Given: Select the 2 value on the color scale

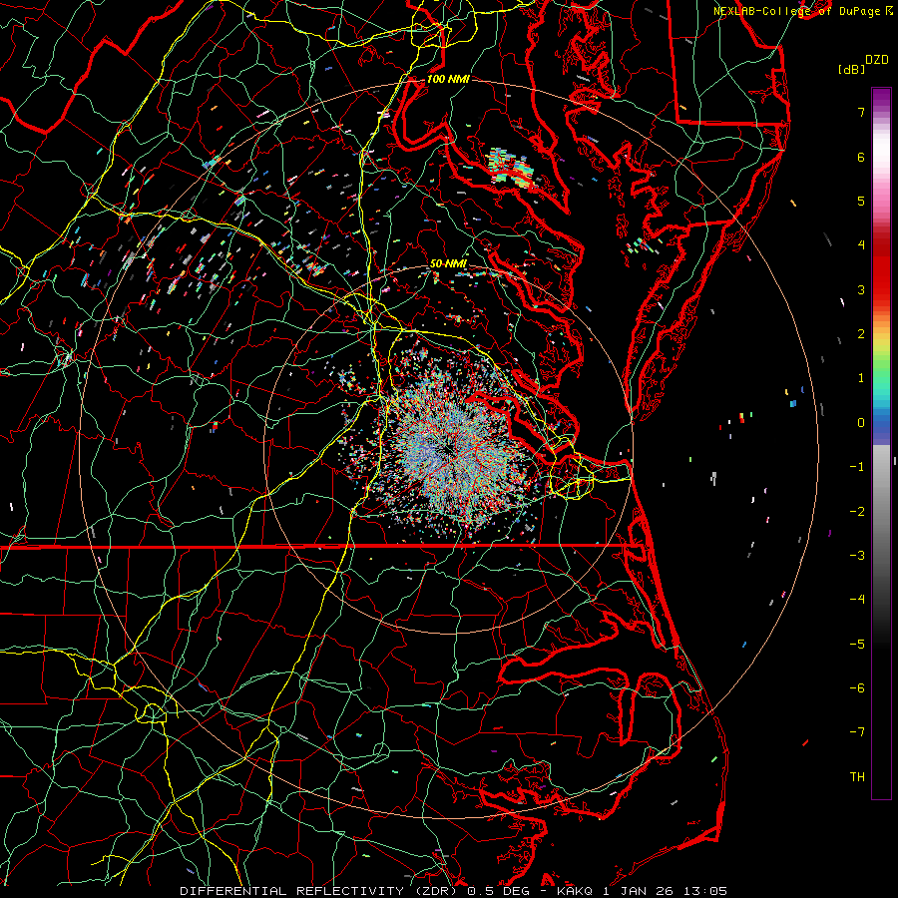Looking at the screenshot, I should 861,334.
